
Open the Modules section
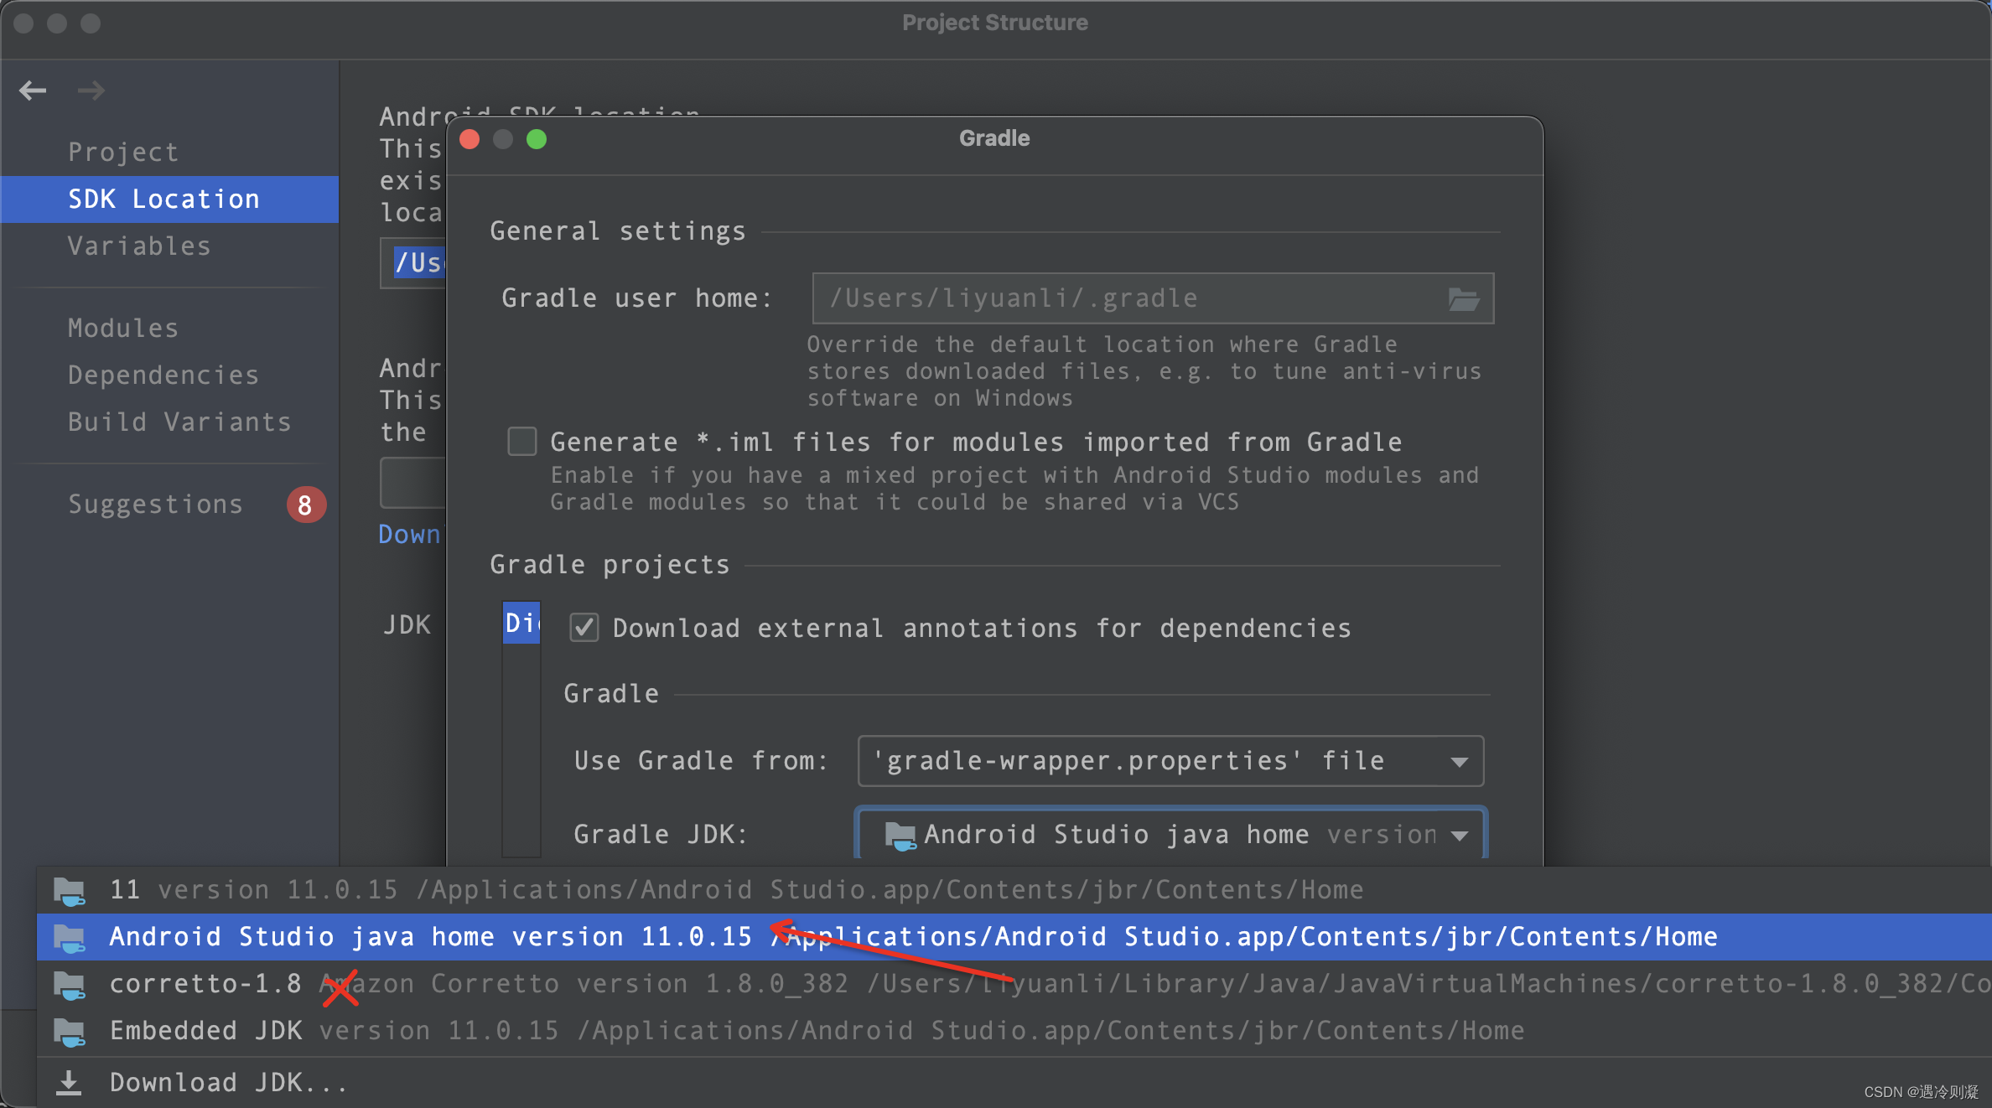coord(123,328)
